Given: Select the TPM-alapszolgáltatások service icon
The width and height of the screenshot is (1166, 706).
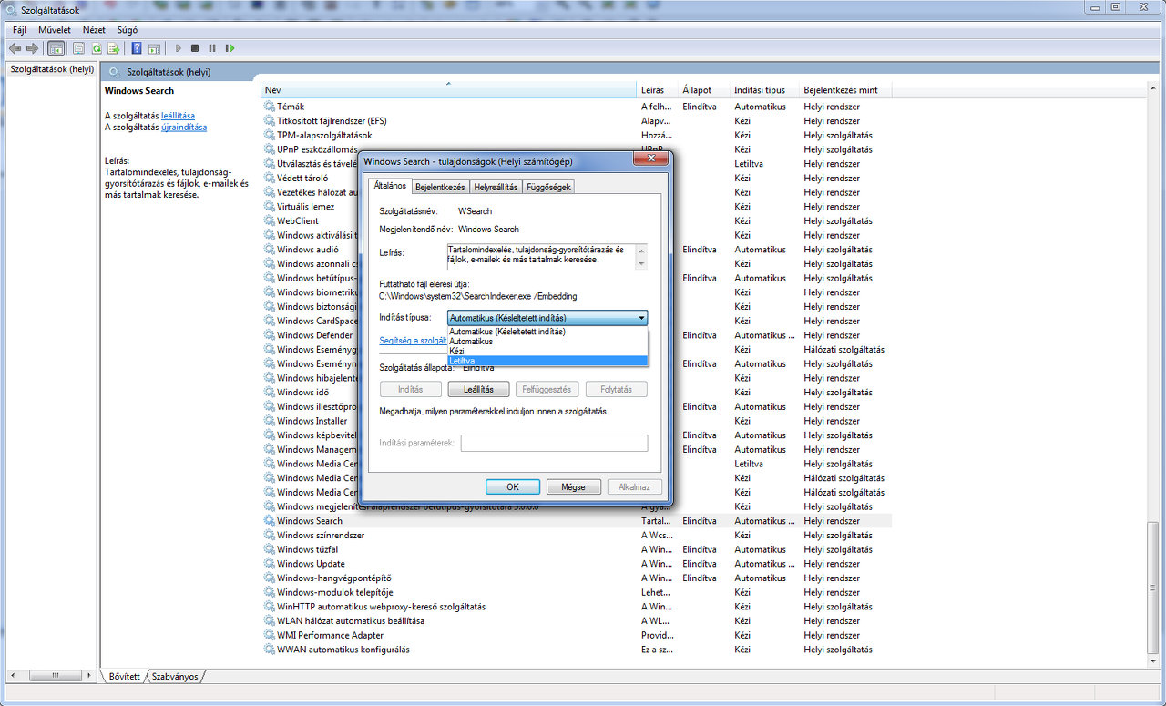Looking at the screenshot, I should 270,135.
